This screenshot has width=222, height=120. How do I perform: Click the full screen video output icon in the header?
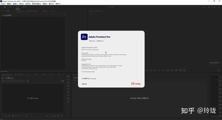[219, 7]
